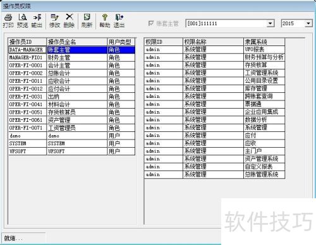Select the OPER-FI-0071 operator ID

[27, 128]
